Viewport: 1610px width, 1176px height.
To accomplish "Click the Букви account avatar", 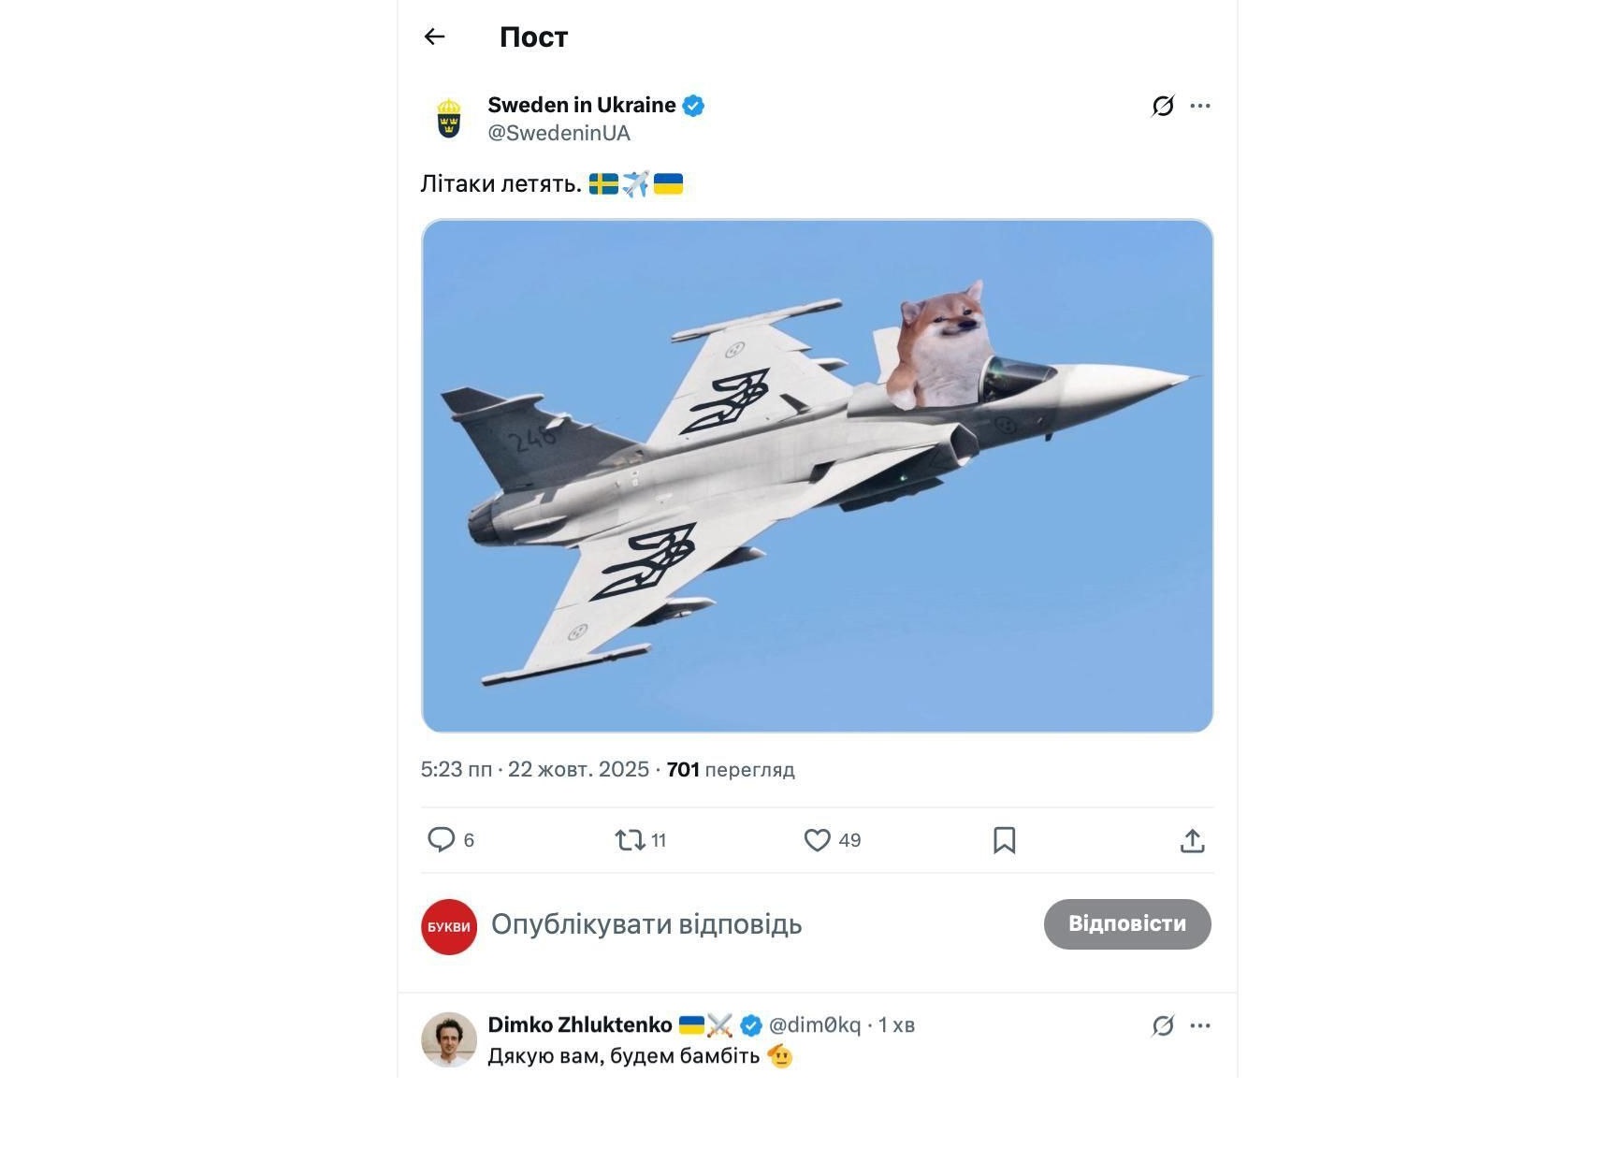I will 449,926.
